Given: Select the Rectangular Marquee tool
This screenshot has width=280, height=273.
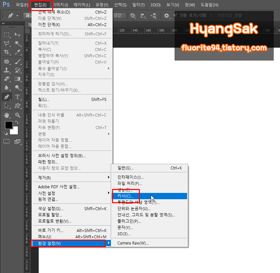Looking at the screenshot, I should coord(7,34).
